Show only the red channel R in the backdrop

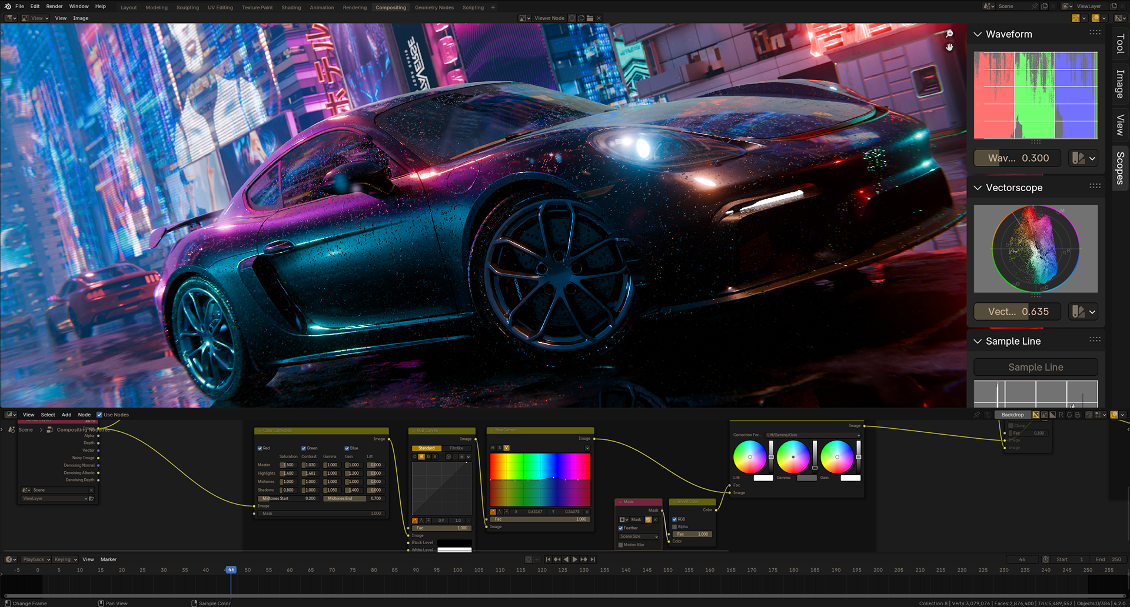[1061, 415]
